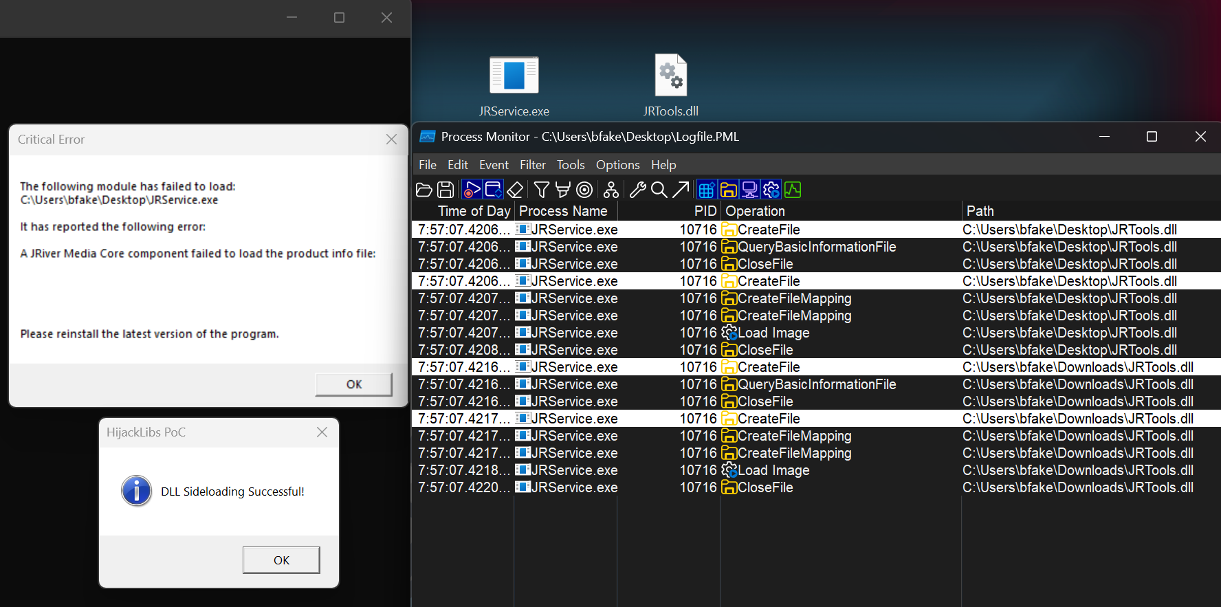Click the PID column header
The image size is (1221, 607).
[668, 211]
